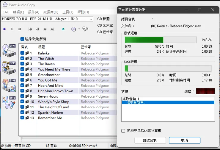
Task: Click the 0:46:06.59 h:m:s.f status entry
Action: [x=83, y=146]
